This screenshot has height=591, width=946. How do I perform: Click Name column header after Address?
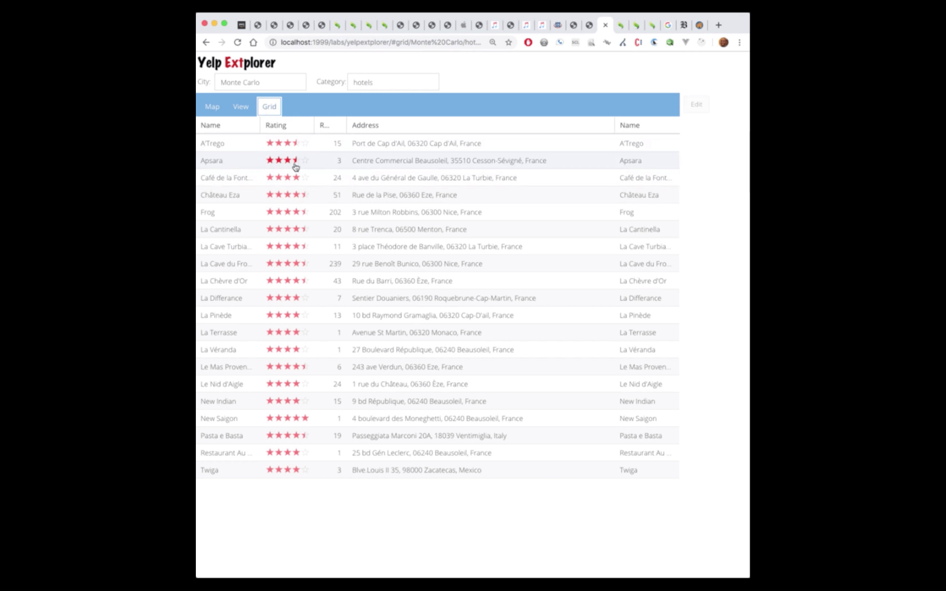point(647,125)
